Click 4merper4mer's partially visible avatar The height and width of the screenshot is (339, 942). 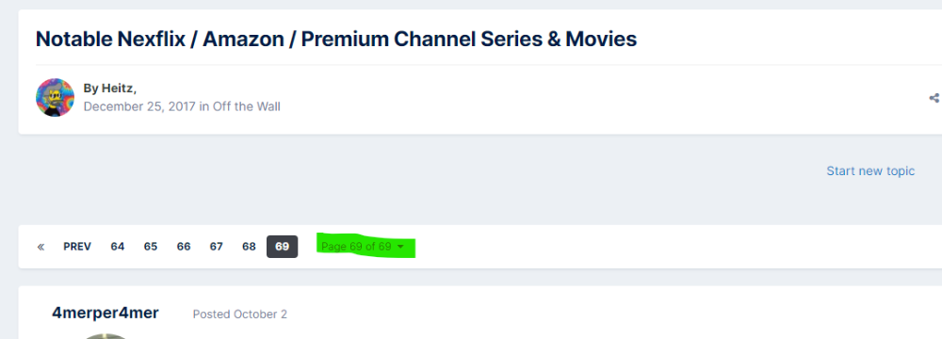[106, 335]
